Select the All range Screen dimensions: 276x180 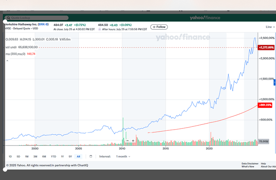click(x=78, y=156)
